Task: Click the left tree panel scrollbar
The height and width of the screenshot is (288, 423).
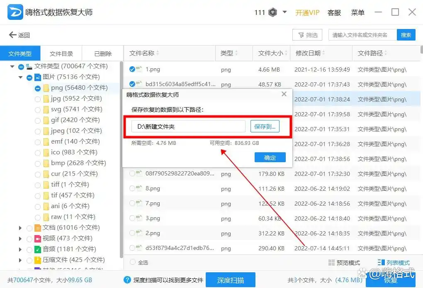Action: pyautogui.click(x=122, y=160)
